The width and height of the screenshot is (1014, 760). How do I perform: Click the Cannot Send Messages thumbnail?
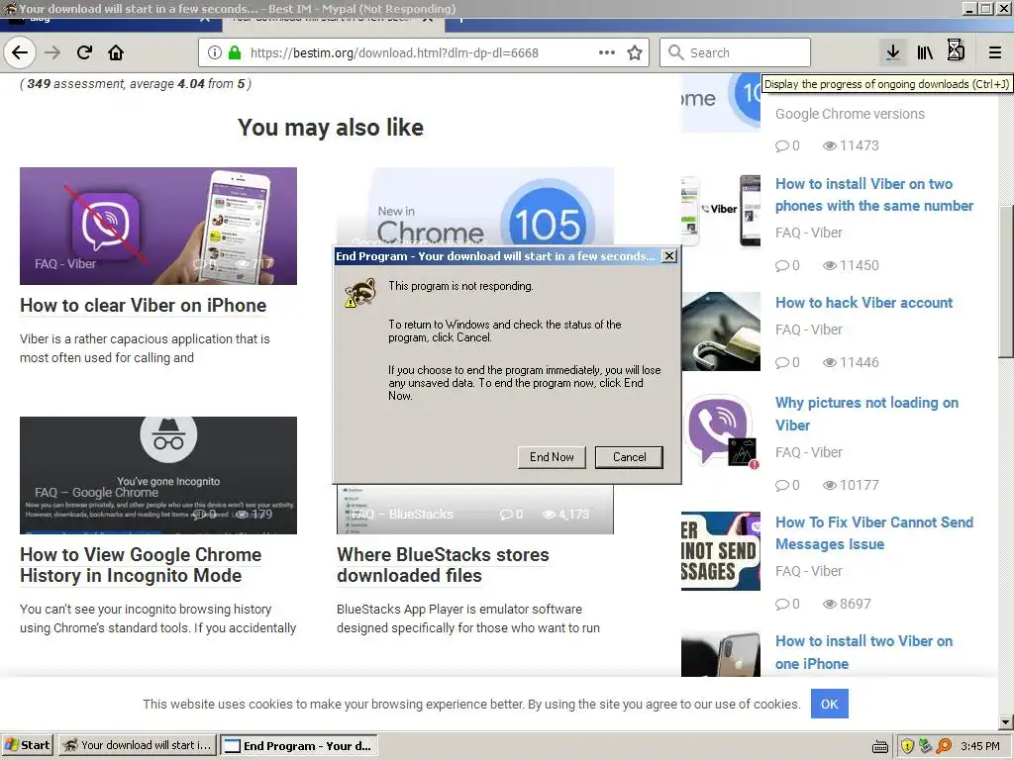click(x=721, y=550)
